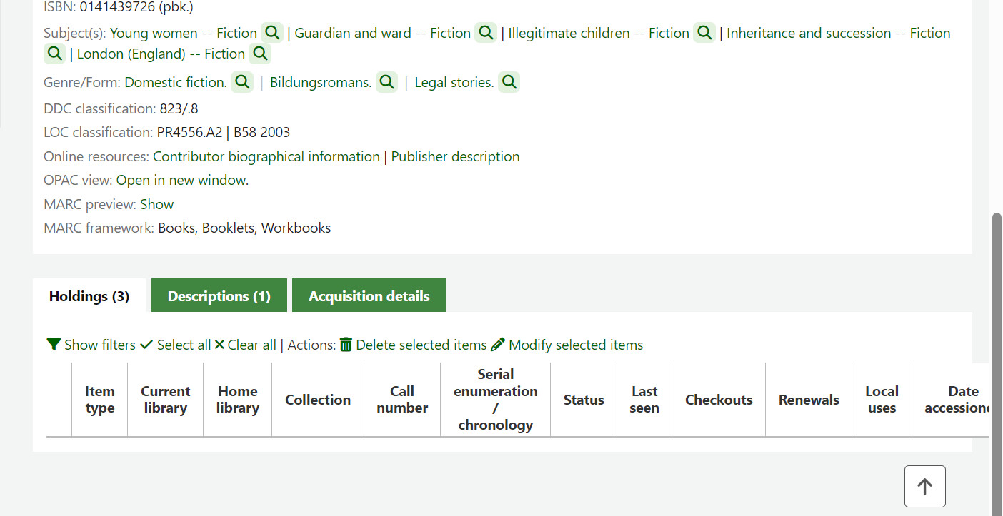Click search icon for Inheritance and succession subject
1003x516 pixels.
54,54
